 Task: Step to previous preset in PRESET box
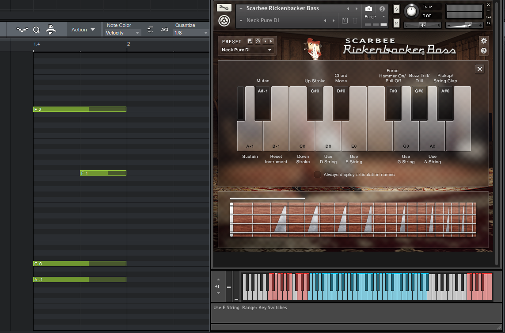click(266, 41)
